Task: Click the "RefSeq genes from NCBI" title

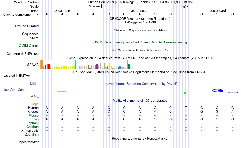Action: [x=140, y=22]
